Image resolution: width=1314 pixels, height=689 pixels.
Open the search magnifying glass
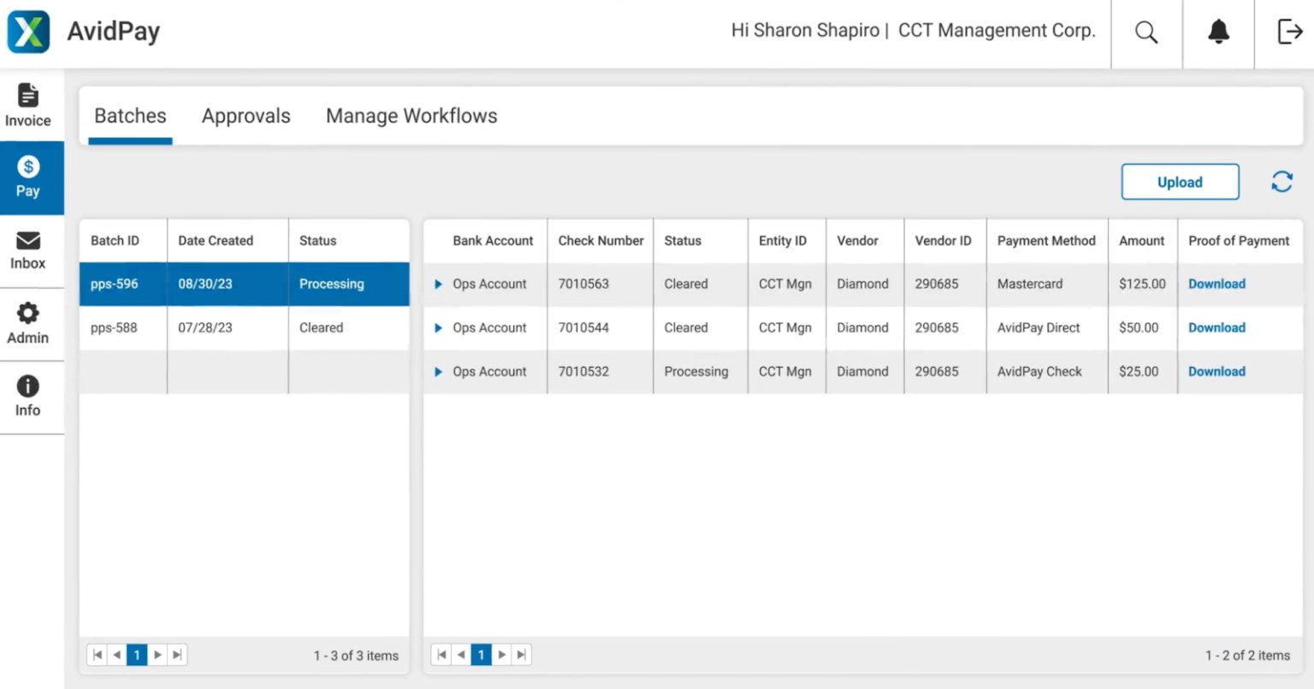pyautogui.click(x=1146, y=32)
